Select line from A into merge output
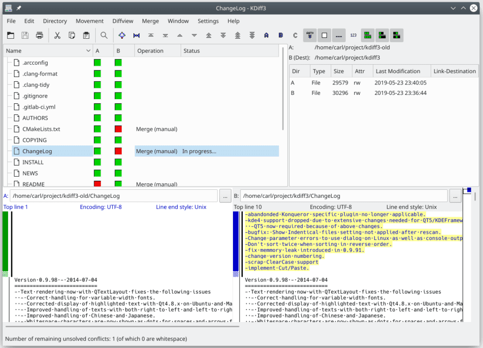 pyautogui.click(x=266, y=35)
